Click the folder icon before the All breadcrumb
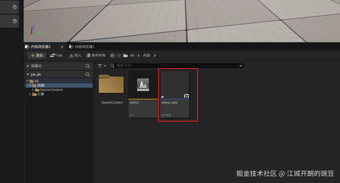The height and width of the screenshot is (183, 340). tap(125, 55)
